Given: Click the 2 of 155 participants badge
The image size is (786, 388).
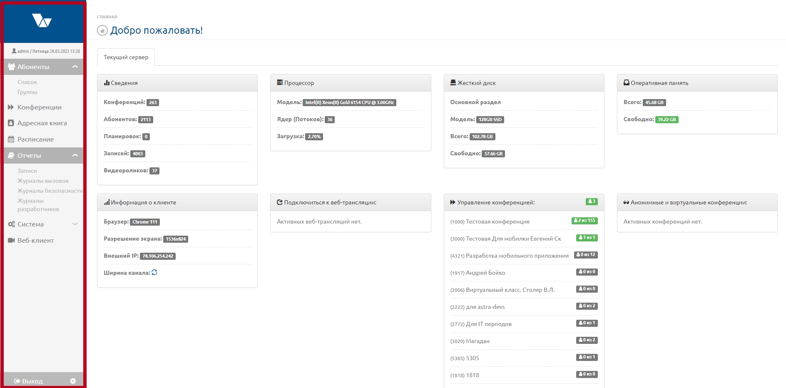Looking at the screenshot, I should tap(585, 221).
